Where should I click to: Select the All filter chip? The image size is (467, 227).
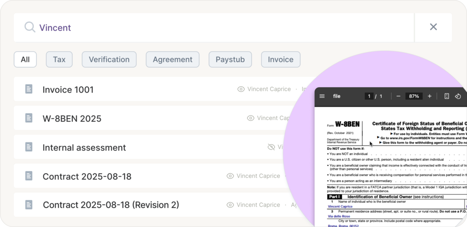click(x=25, y=59)
